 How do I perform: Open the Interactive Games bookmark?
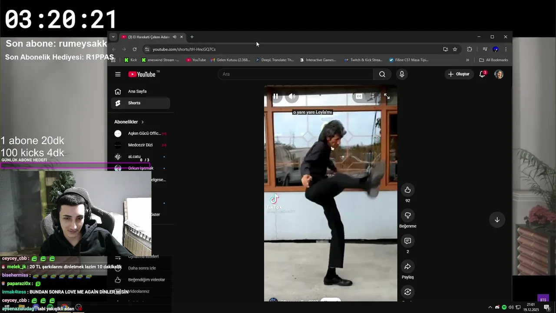(318, 60)
